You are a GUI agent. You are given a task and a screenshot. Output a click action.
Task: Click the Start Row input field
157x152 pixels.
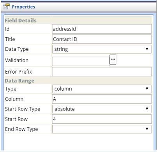click(x=102, y=119)
